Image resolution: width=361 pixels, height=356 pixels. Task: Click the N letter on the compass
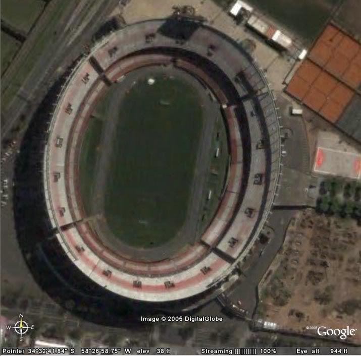pos(21,316)
